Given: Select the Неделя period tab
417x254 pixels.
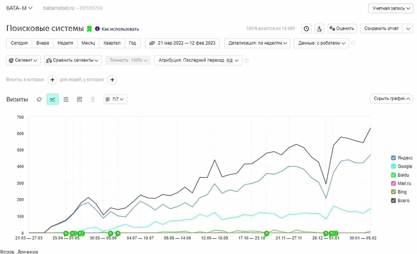Looking at the screenshot, I should point(65,43).
